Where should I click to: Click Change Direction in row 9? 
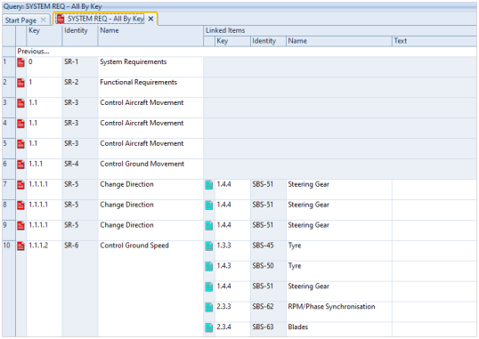(150, 230)
